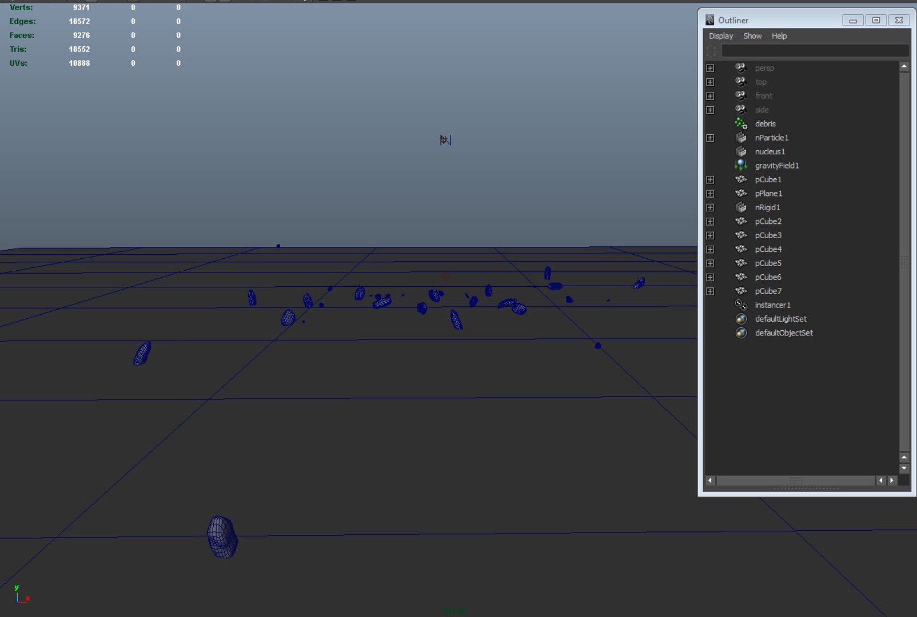The width and height of the screenshot is (917, 617).
Task: Minimize the Outliner window
Action: (x=853, y=20)
